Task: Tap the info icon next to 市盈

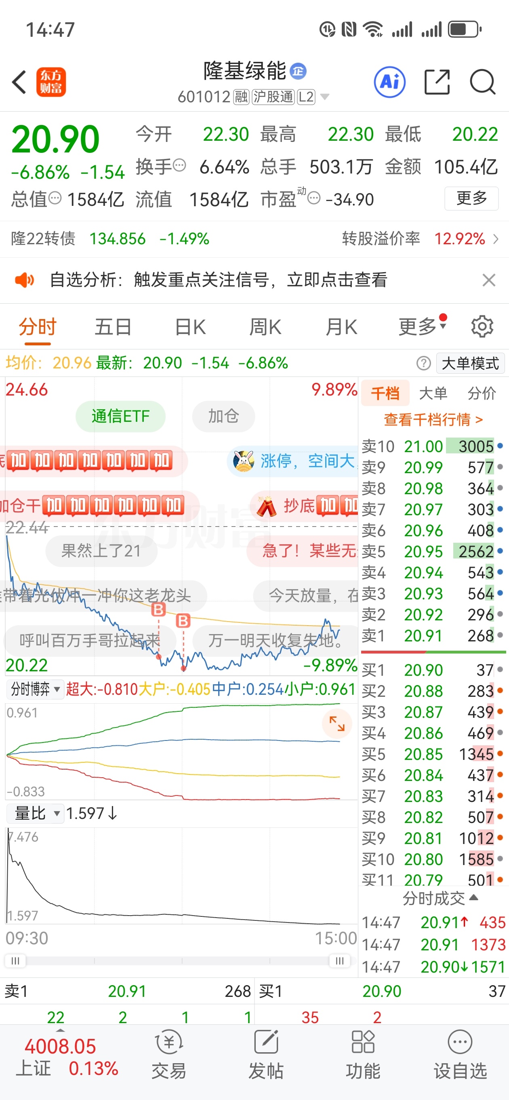Action: [313, 198]
